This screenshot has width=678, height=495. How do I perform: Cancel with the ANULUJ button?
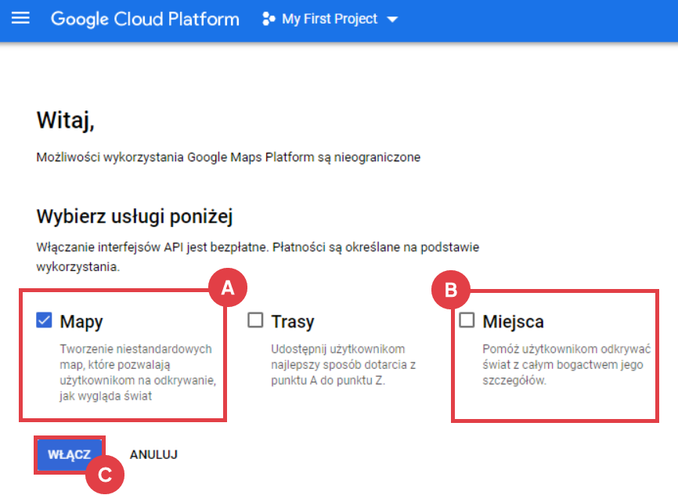pyautogui.click(x=153, y=454)
